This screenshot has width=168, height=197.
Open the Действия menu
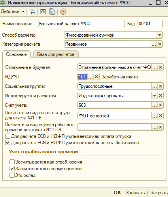point(13,11)
